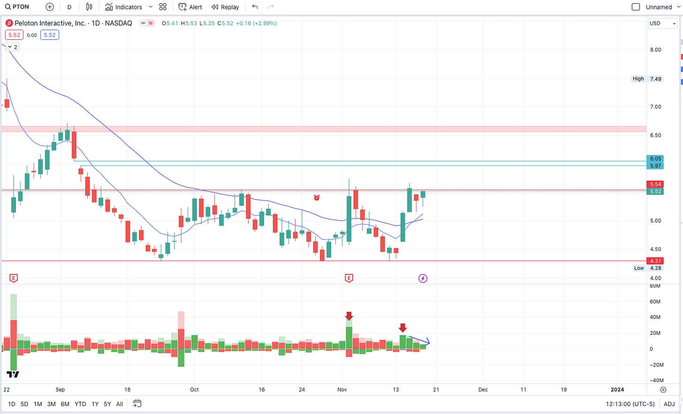This screenshot has height=414, width=683.
Task: Select the 5Y time range
Action: (x=107, y=404)
